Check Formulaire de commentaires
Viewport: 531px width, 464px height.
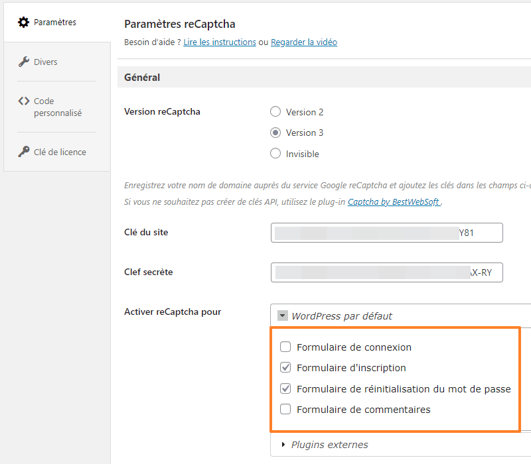click(285, 409)
